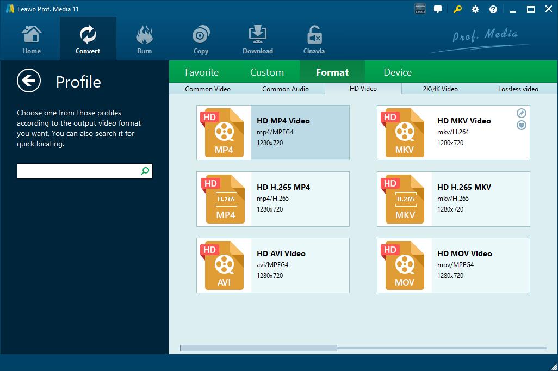Click the horizontal scrollbar thumb
558x371 pixels.
coord(258,348)
